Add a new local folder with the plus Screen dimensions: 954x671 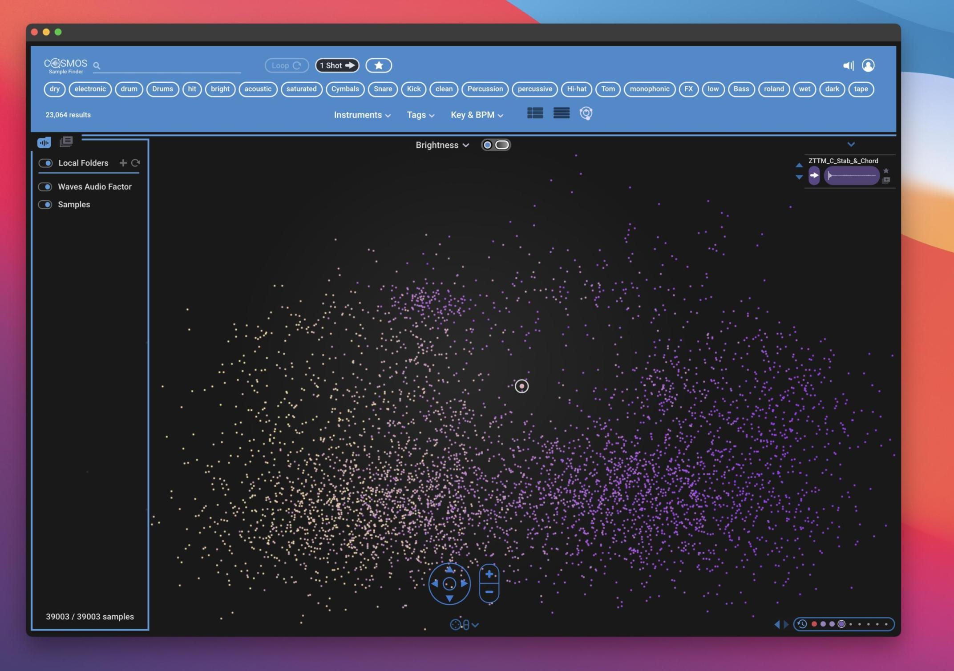point(123,163)
